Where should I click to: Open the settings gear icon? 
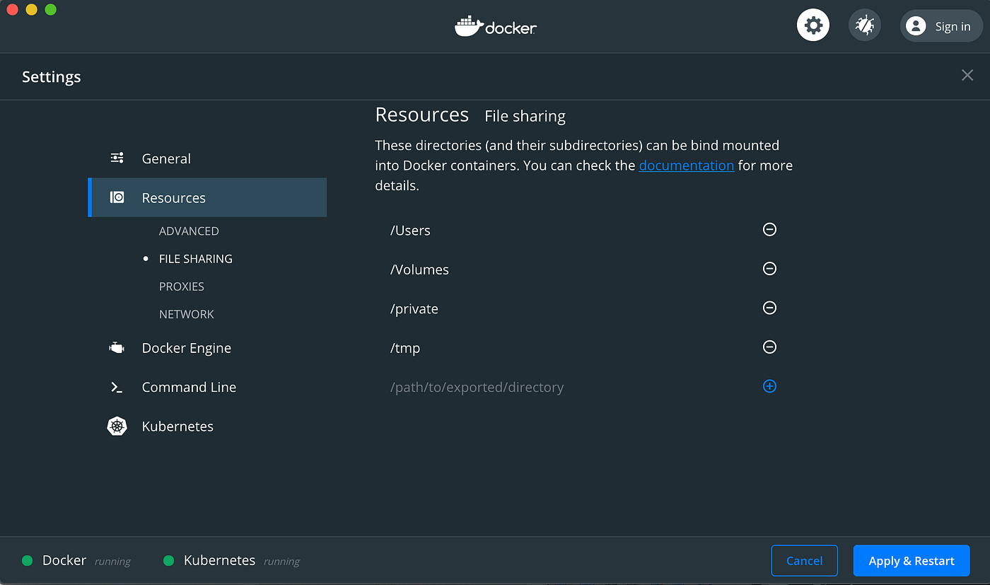coord(813,26)
